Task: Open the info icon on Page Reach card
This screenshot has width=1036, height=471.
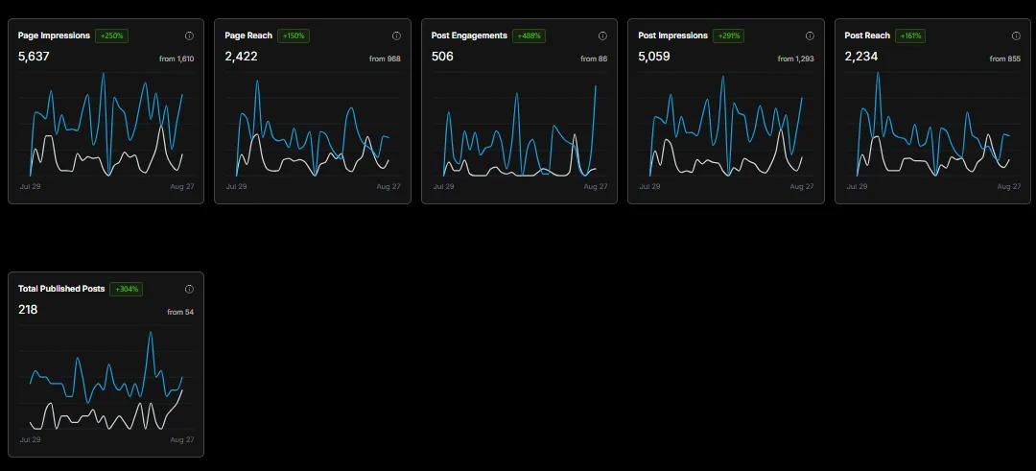Action: click(x=396, y=35)
